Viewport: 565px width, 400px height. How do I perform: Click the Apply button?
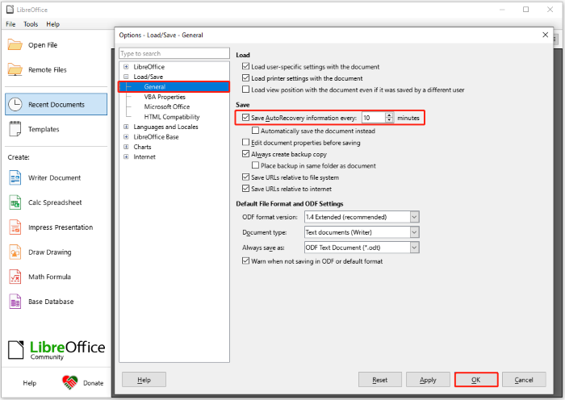pos(428,380)
